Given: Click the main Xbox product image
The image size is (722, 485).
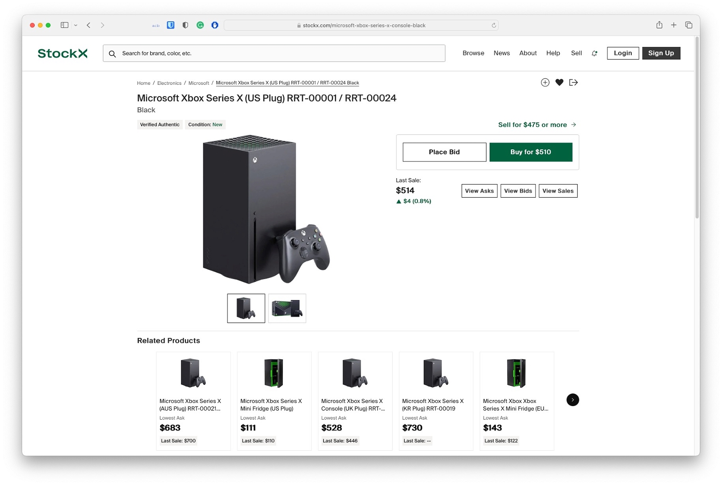Looking at the screenshot, I should [x=266, y=209].
